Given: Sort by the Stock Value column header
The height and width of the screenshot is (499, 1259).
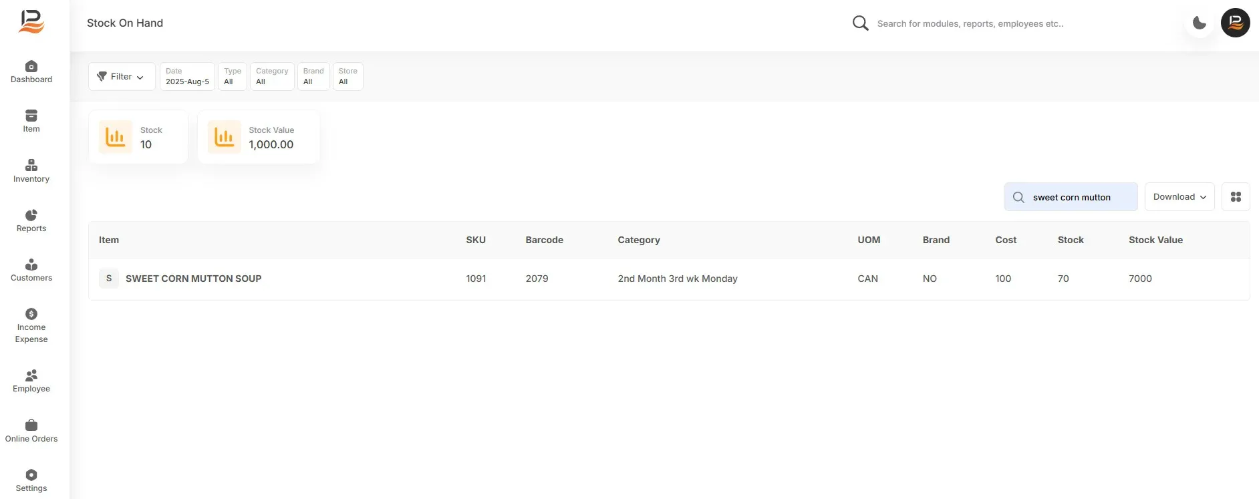Looking at the screenshot, I should coord(1155,240).
